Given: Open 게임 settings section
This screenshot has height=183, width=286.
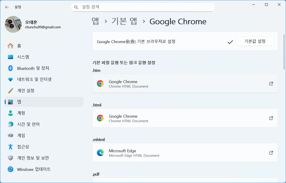Looking at the screenshot, I should (44, 135).
